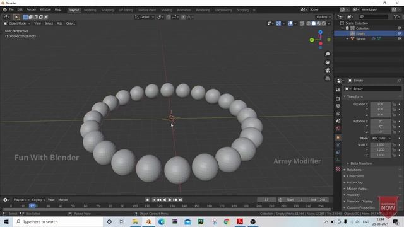
Task: Open the Global transform orientation dropdown
Action: coord(145,17)
